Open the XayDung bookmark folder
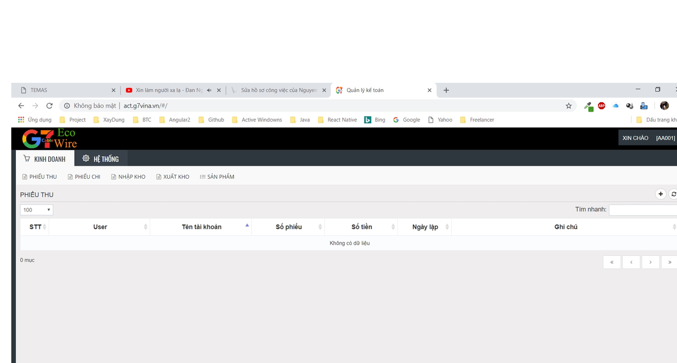 (x=109, y=119)
